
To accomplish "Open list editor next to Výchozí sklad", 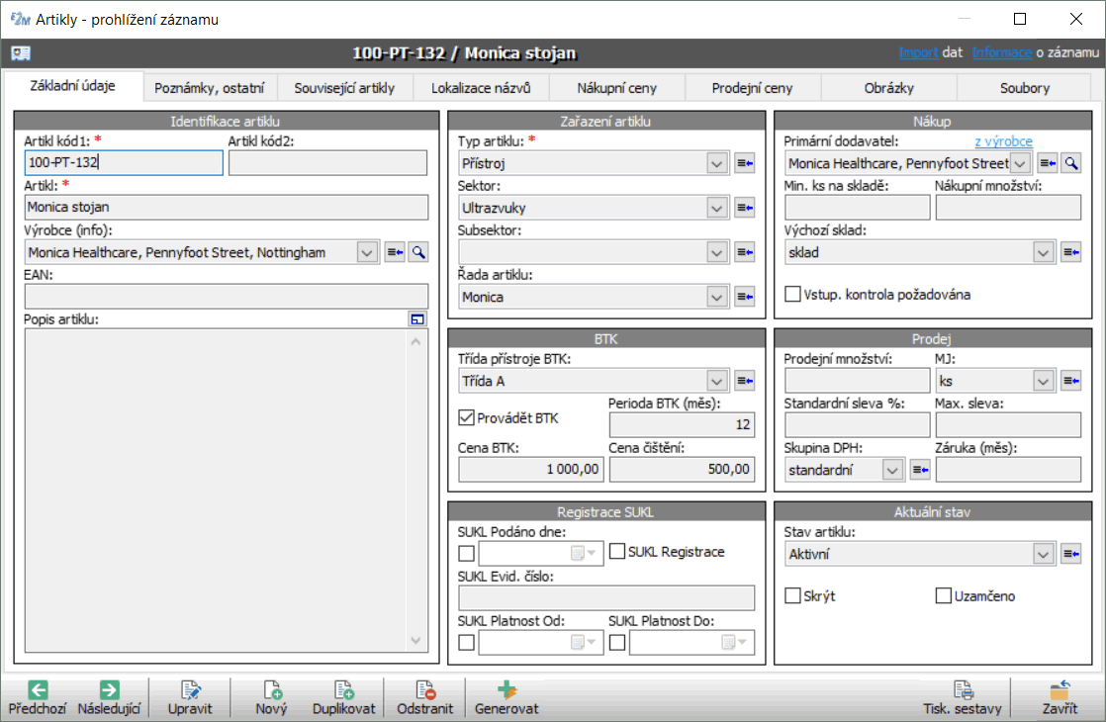I will (1071, 252).
